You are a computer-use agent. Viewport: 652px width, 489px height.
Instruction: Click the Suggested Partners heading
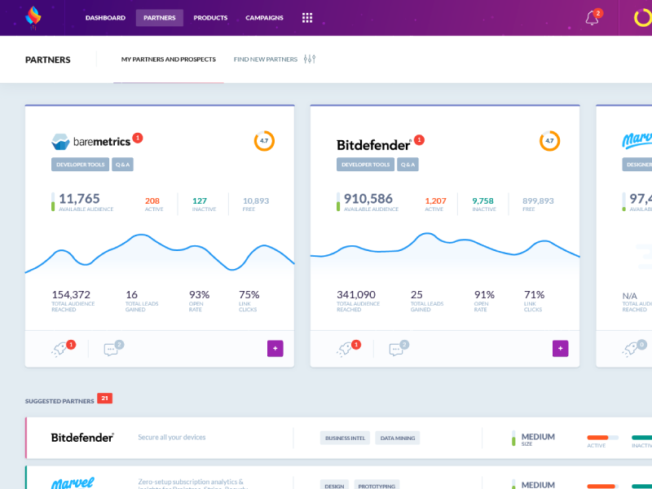point(59,401)
